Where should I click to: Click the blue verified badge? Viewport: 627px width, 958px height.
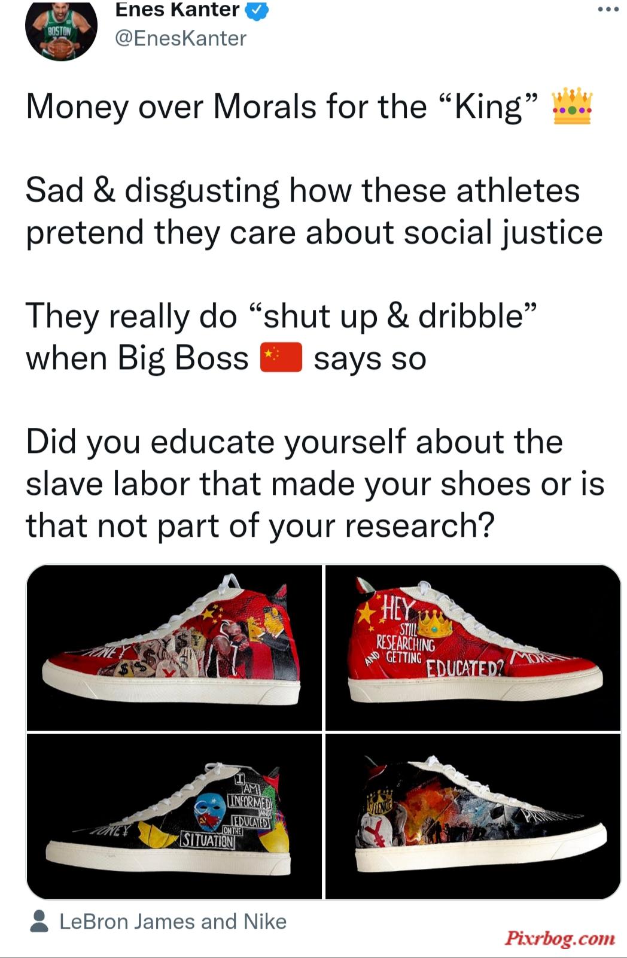coord(257,10)
